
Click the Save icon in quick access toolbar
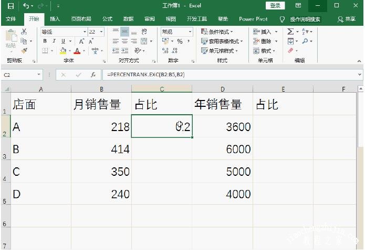pyautogui.click(x=10, y=6)
